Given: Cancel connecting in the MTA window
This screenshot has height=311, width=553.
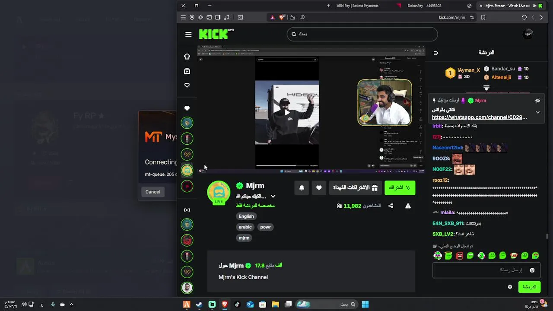Looking at the screenshot, I should pos(153,192).
